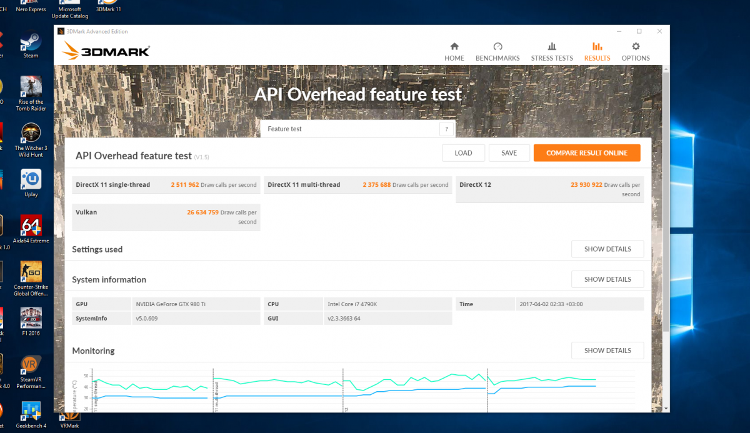
Task: Open Nero Express desktop shortcut
Action: [x=31, y=7]
